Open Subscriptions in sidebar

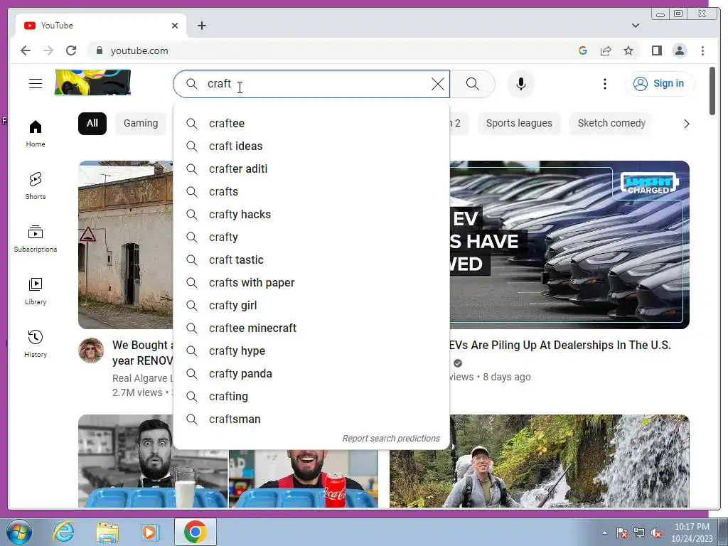click(x=36, y=239)
